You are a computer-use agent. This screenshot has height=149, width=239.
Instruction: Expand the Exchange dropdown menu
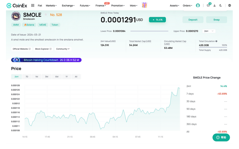(x=68, y=6)
